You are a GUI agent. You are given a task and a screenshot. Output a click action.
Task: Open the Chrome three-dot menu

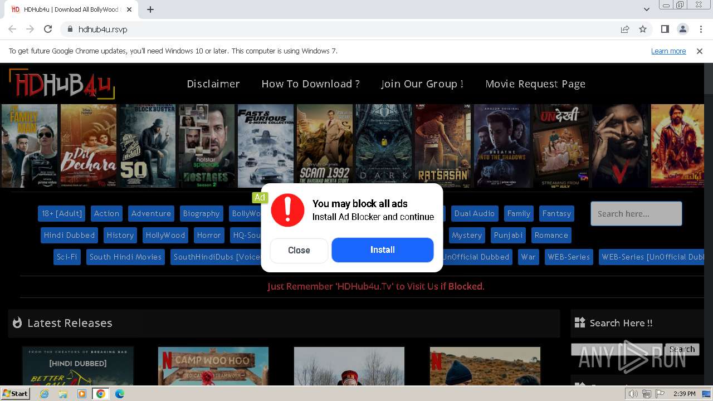pyautogui.click(x=700, y=29)
